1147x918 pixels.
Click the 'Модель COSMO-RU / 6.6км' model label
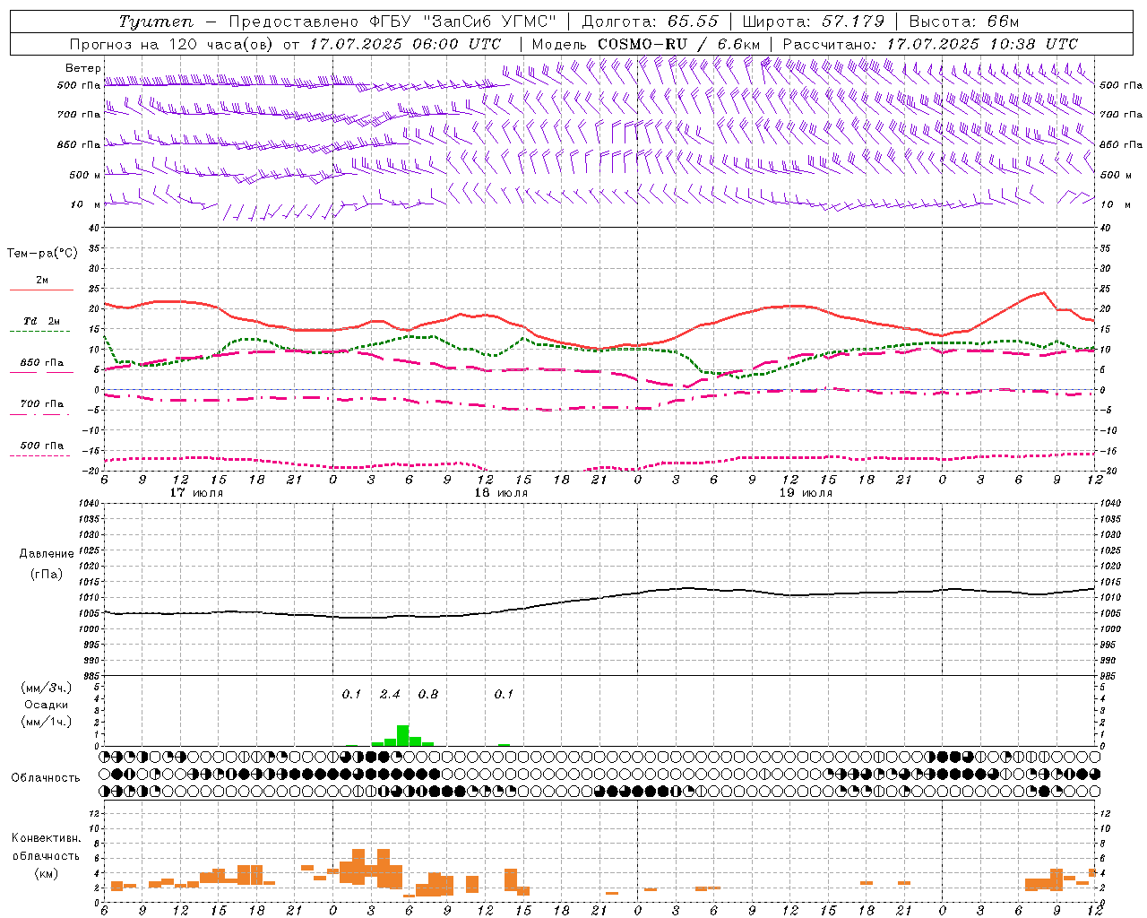click(645, 44)
